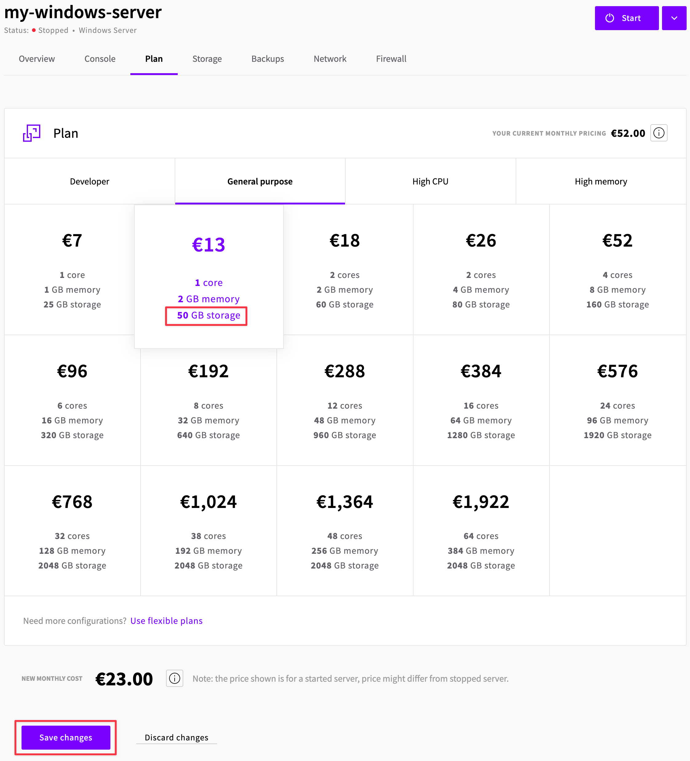The width and height of the screenshot is (690, 761).
Task: Choose the €18 plan with 60 GB storage
Action: [x=348, y=270]
